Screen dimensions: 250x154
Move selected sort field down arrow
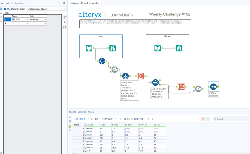pos(65,22)
